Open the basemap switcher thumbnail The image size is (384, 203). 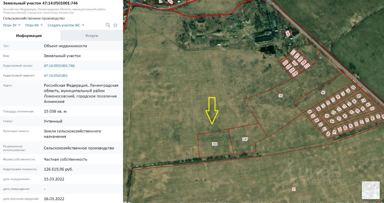[x=370, y=190]
